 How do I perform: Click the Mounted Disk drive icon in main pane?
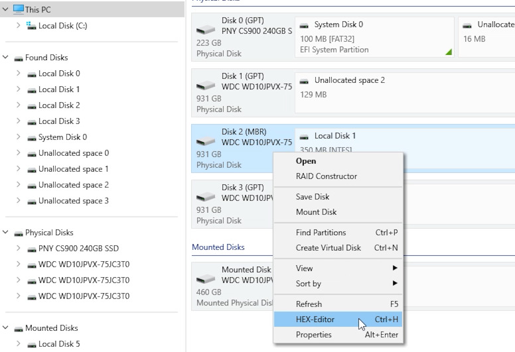(206, 279)
